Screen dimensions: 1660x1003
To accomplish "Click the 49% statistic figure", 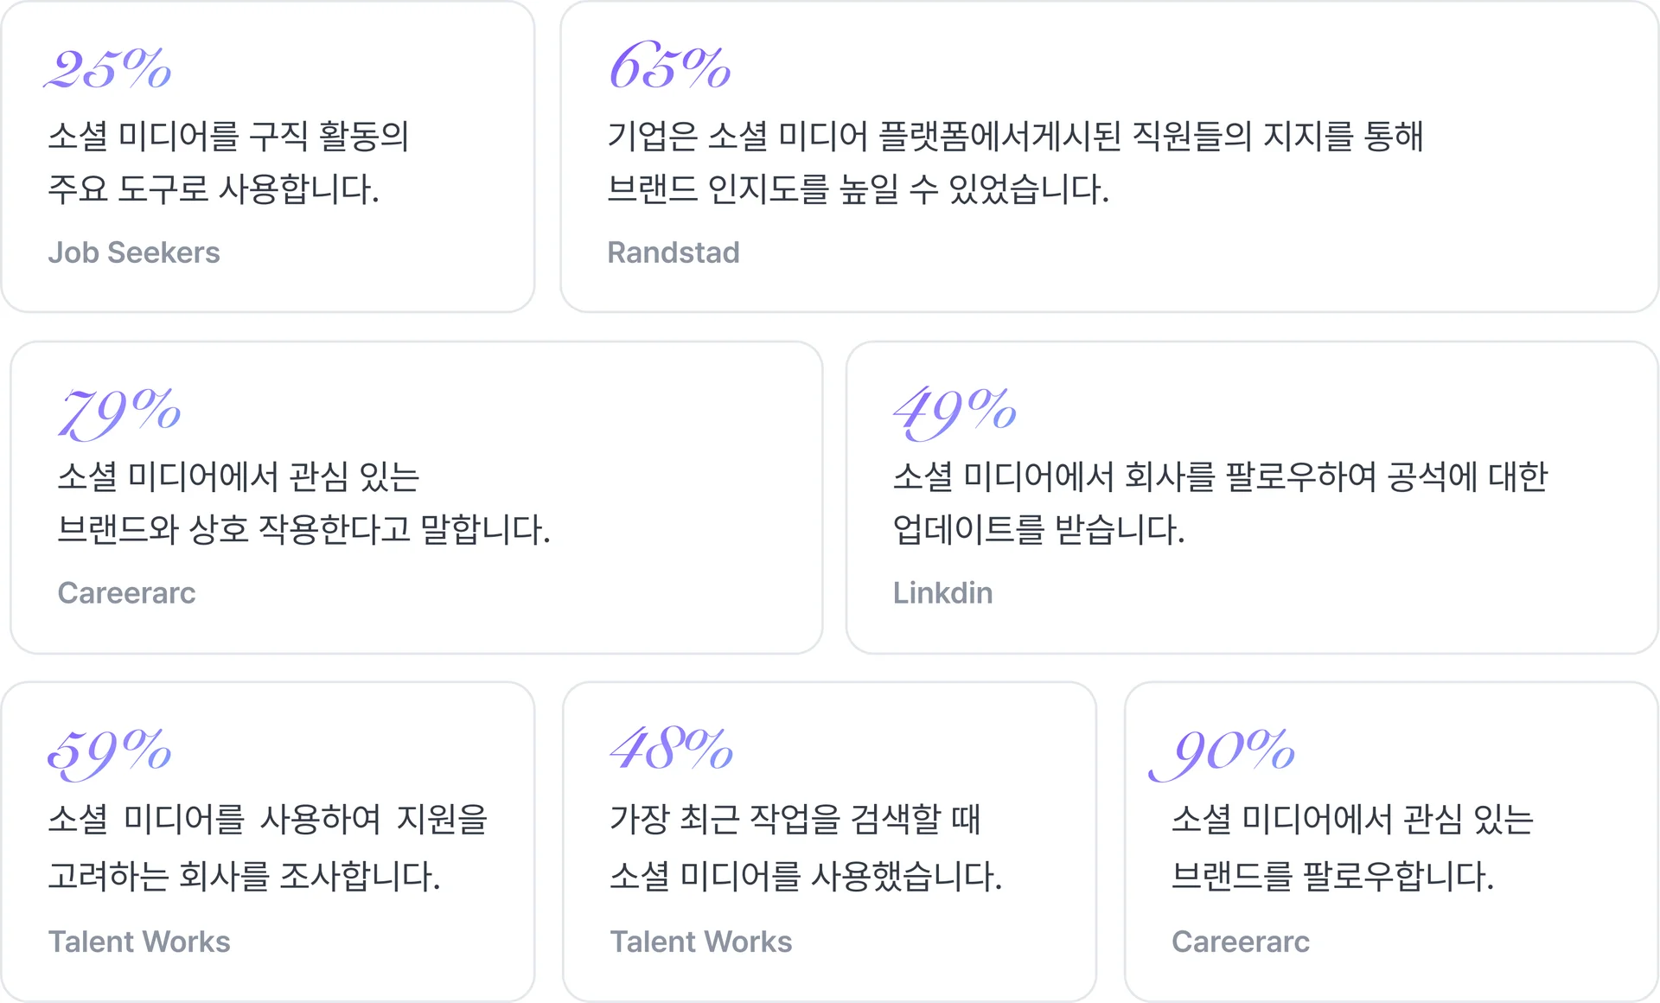I will point(954,411).
